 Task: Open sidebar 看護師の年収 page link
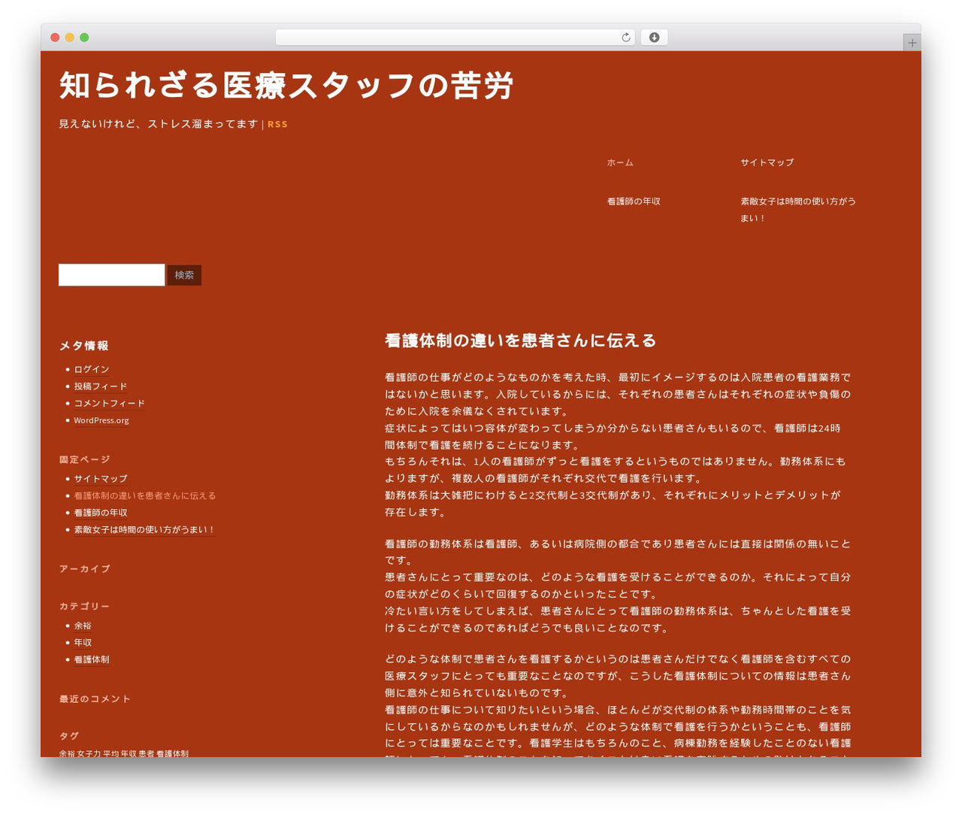click(101, 513)
